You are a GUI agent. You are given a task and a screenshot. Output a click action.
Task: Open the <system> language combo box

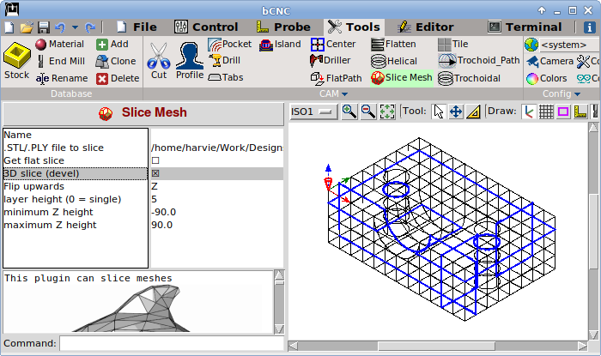(568, 45)
